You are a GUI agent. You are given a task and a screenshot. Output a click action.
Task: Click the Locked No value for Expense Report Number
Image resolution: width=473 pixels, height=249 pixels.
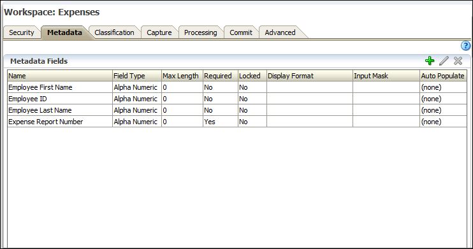[243, 122]
